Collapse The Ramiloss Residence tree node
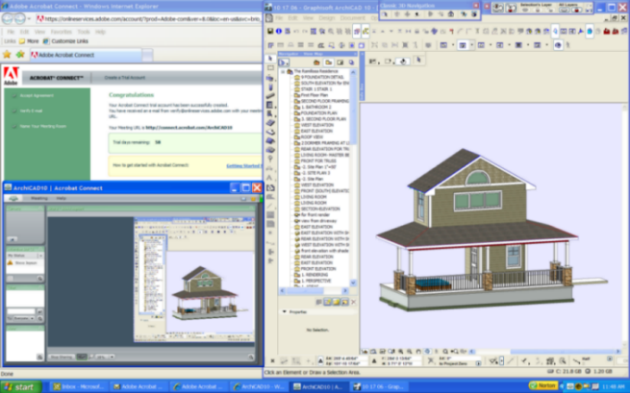Viewport: 630px width, 393px height. coord(283,72)
